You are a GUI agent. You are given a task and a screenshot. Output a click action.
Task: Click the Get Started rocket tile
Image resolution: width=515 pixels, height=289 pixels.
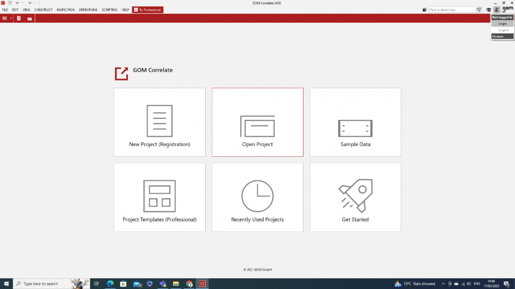tap(355, 197)
